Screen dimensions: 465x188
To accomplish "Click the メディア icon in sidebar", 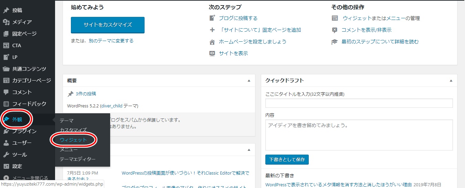I will 6,22.
